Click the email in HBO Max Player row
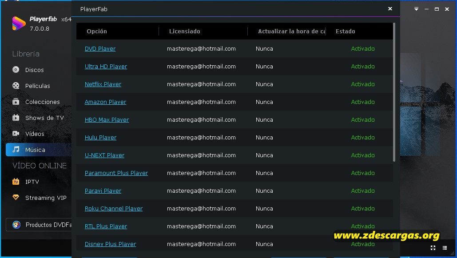Image resolution: width=457 pixels, height=258 pixels. click(x=201, y=120)
